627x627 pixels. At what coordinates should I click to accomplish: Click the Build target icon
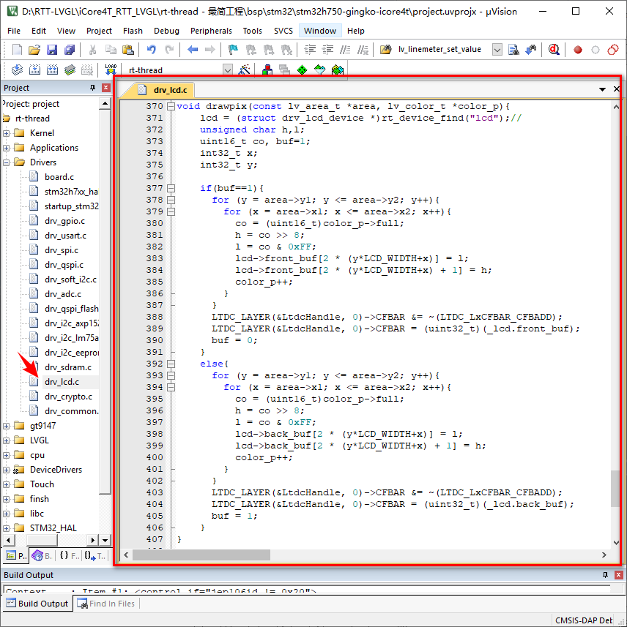pyautogui.click(x=34, y=70)
